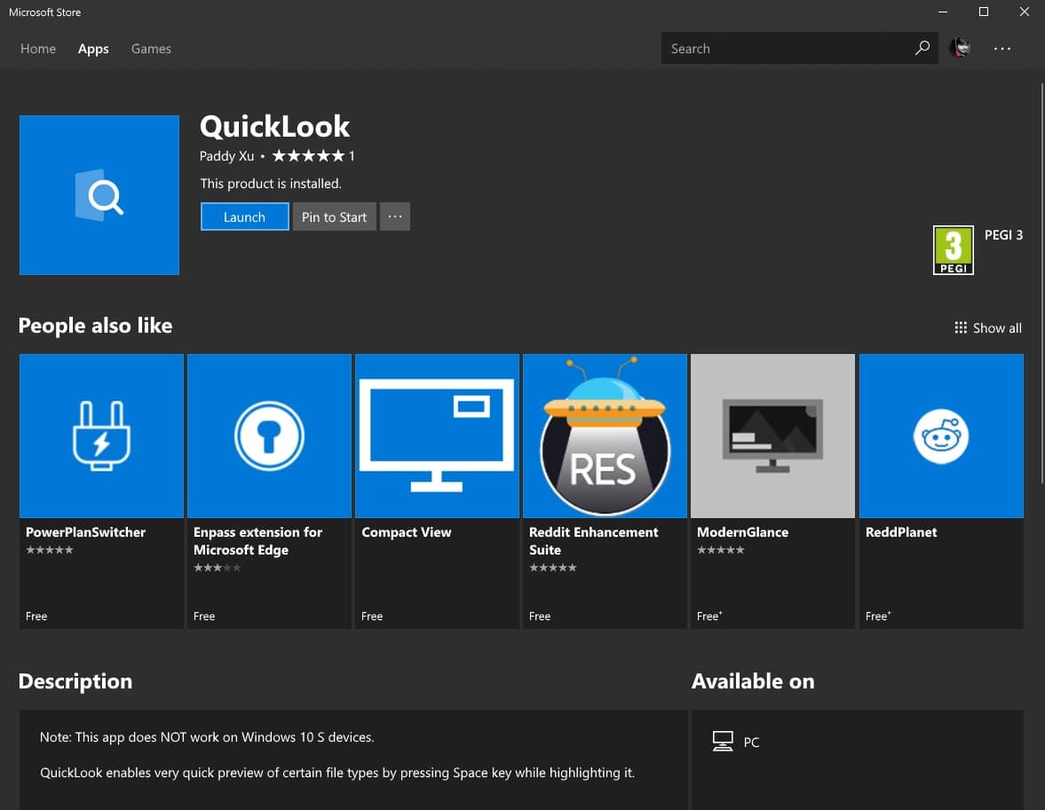The width and height of the screenshot is (1045, 810).
Task: Minimize the Microsoft Store window
Action: 942,12
